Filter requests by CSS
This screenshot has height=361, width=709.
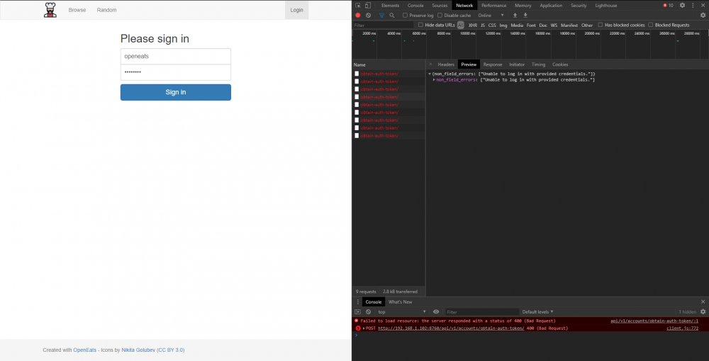pos(492,25)
